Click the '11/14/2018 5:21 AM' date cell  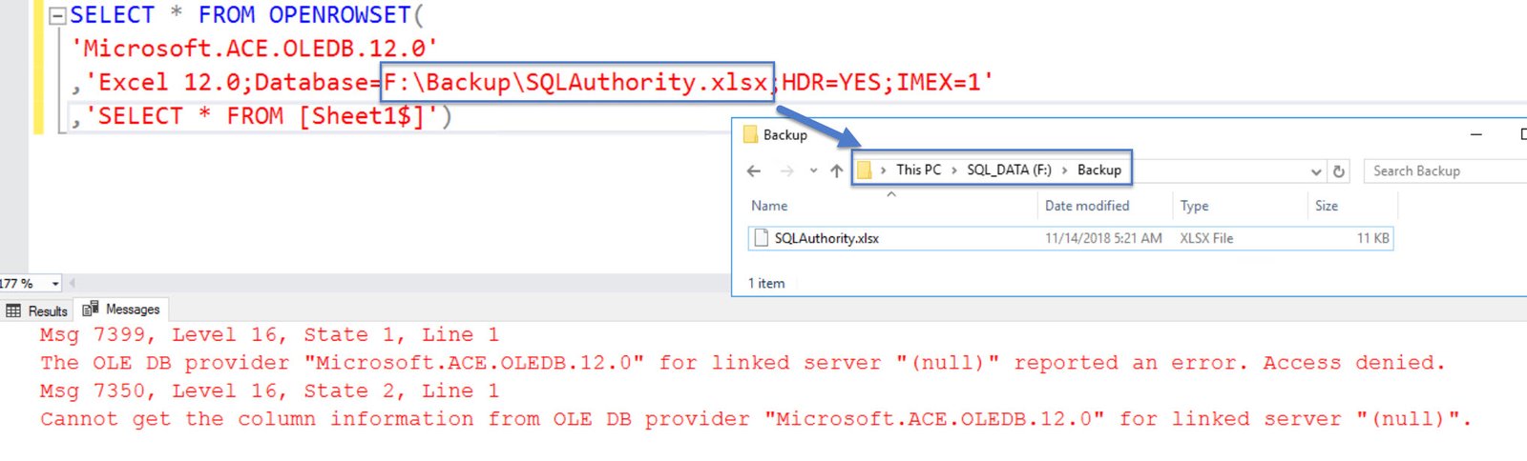pos(1103,238)
